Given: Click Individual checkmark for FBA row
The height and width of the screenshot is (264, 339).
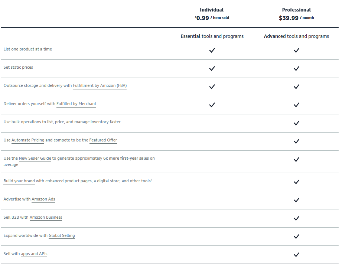Looking at the screenshot, I should [212, 87].
